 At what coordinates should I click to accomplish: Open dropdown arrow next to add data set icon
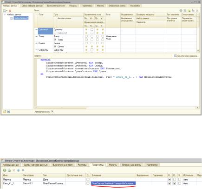click(x=7, y=11)
